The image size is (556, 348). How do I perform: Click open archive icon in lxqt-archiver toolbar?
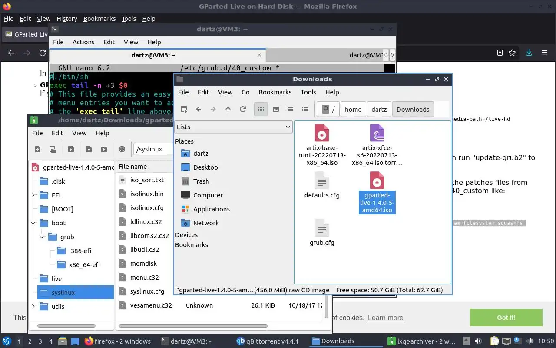53,149
